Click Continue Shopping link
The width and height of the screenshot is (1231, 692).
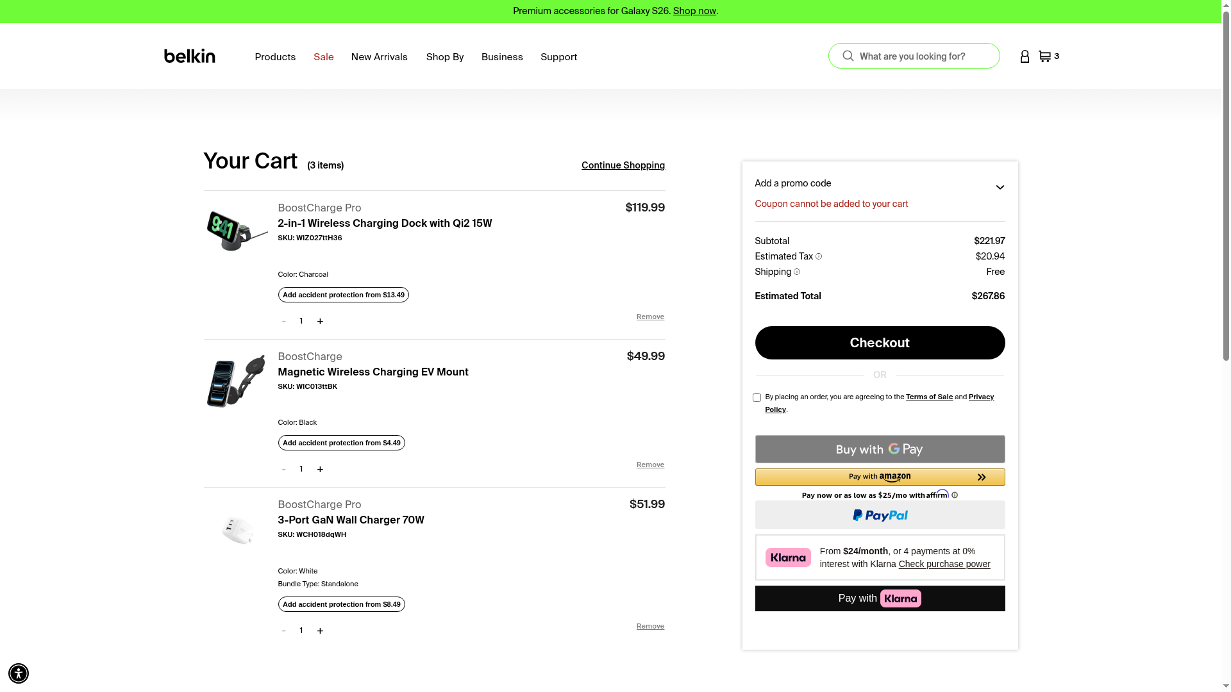tap(623, 165)
